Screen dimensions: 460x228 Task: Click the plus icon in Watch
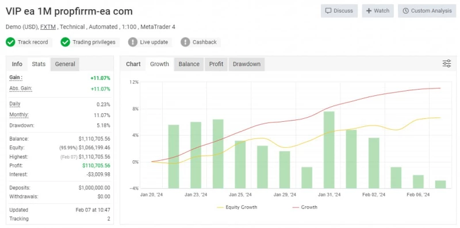(369, 11)
